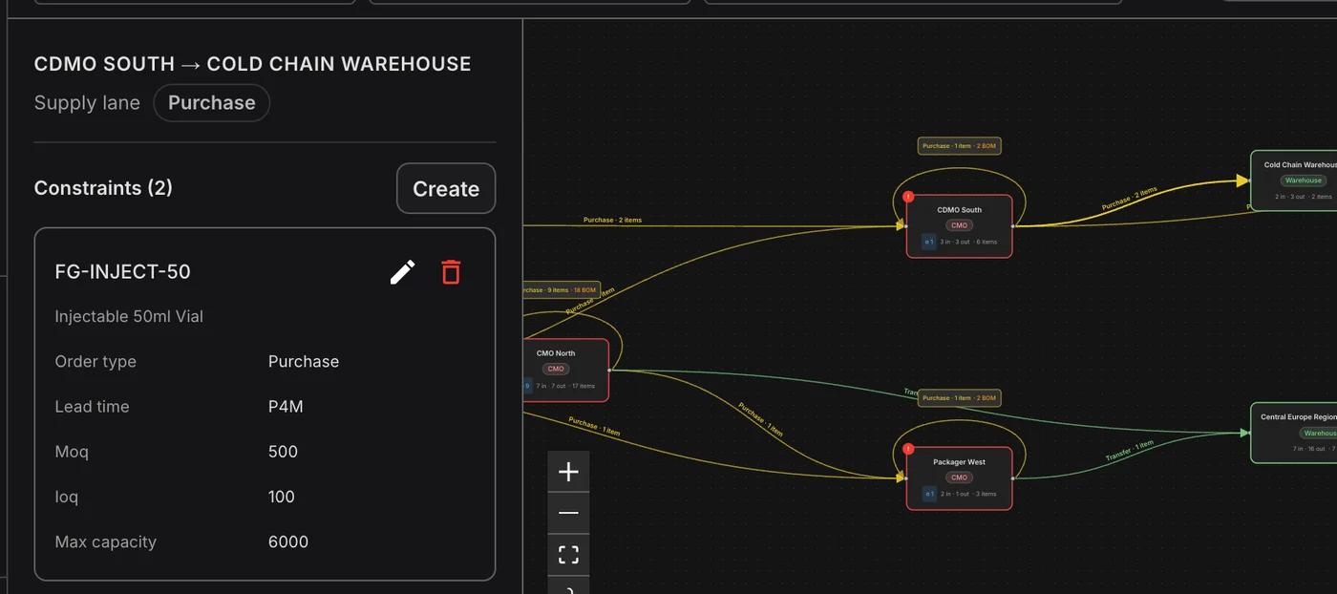Click the Ioq value '100'
This screenshot has width=1337, height=594.
pos(282,497)
